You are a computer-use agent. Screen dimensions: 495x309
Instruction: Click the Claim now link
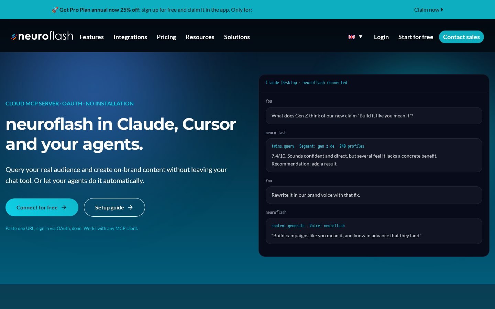(x=429, y=10)
